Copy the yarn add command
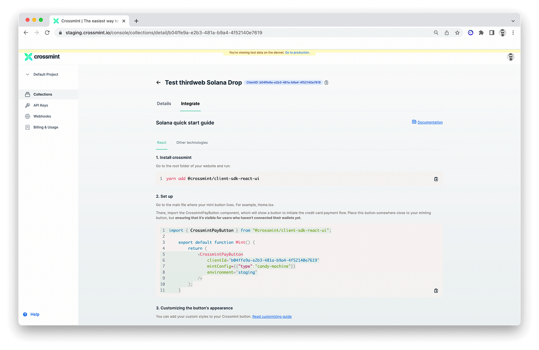 pos(436,179)
